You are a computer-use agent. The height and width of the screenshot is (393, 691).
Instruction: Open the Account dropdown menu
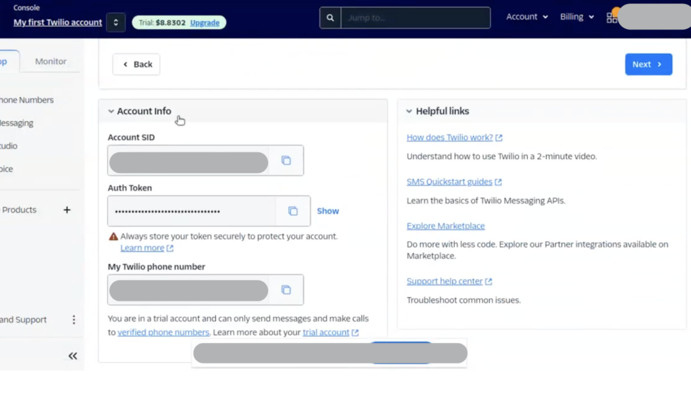point(527,17)
